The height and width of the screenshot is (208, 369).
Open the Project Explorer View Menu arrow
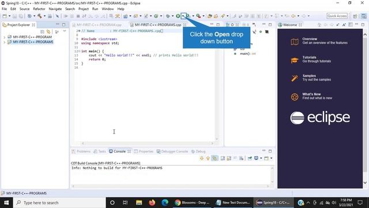65,31
